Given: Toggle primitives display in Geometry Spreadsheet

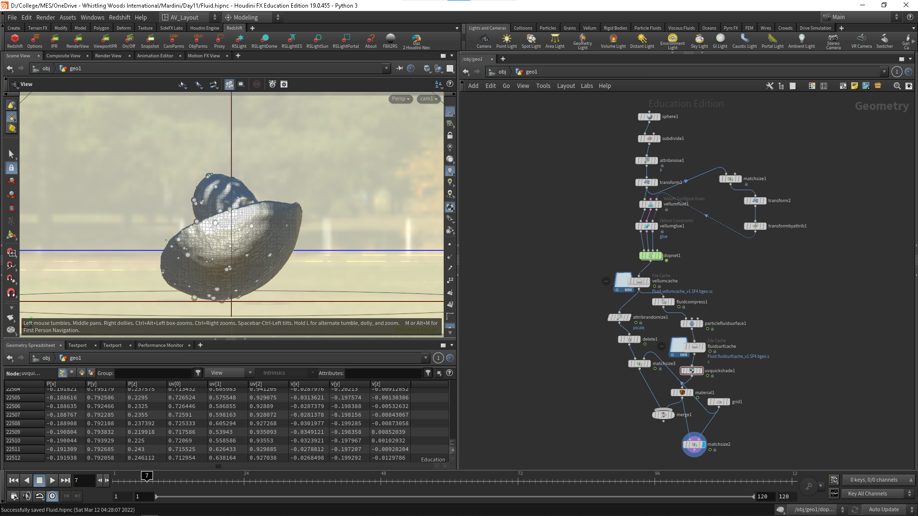Looking at the screenshot, I should click(82, 373).
